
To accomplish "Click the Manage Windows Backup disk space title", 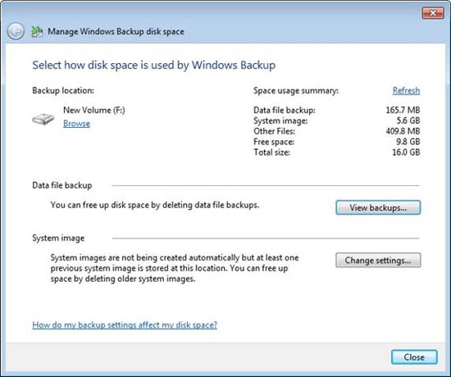I will pos(116,31).
